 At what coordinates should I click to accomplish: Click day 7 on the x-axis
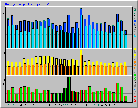(33, 105)
